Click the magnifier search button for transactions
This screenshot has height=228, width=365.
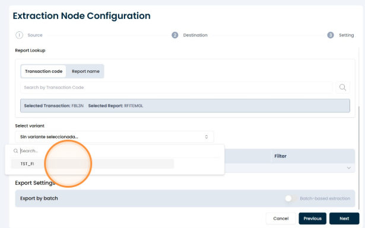[342, 88]
